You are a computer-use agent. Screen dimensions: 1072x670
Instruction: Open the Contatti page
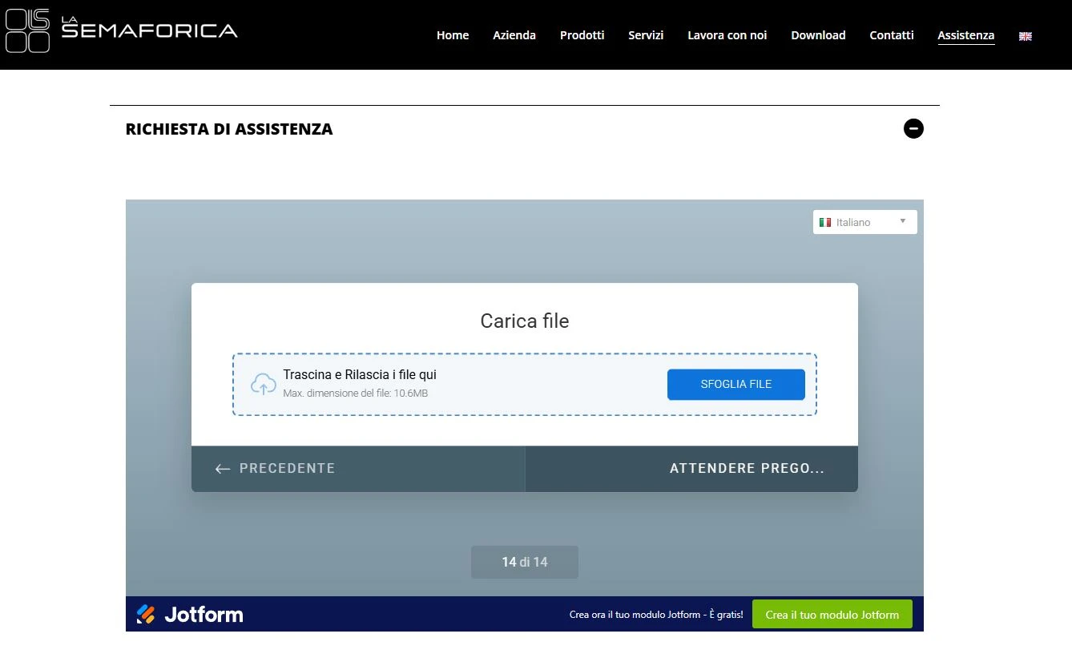[891, 35]
